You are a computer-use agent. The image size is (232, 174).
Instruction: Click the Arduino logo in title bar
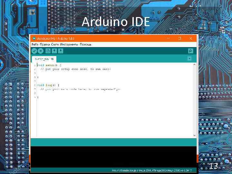coord(34,38)
